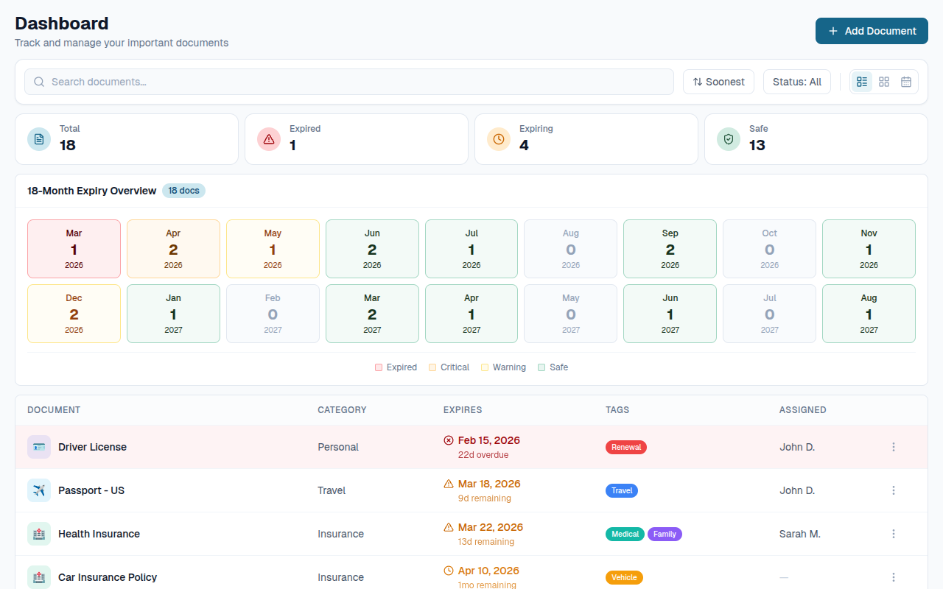Click the Total documents stat icon
This screenshot has width=943, height=589.
tap(38, 138)
